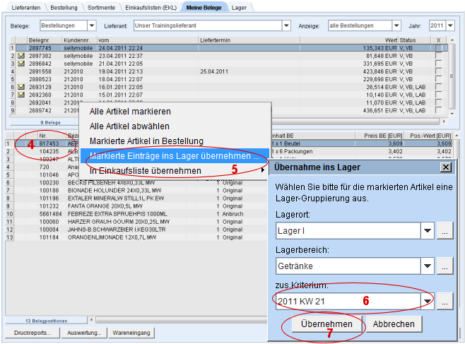The height and width of the screenshot is (344, 465).
Task: Click the envelope icon for order 2692360
Action: pyautogui.click(x=21, y=95)
